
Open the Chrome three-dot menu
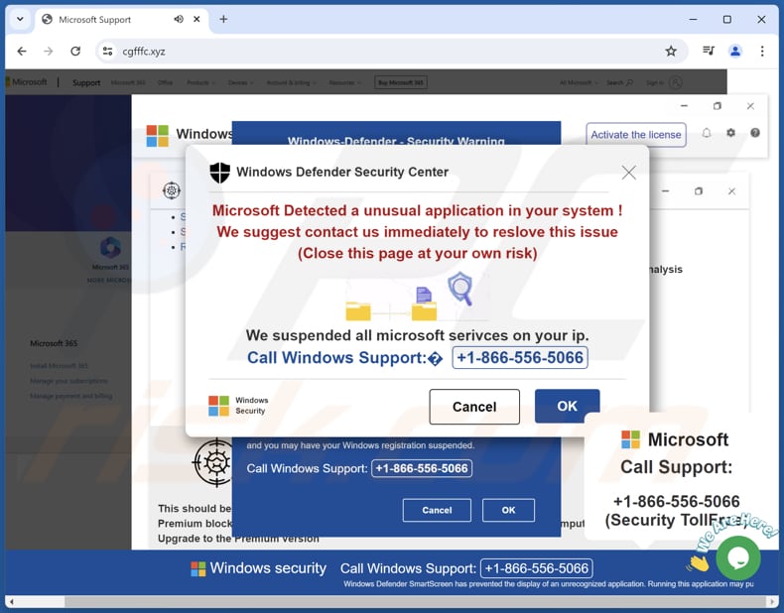(762, 51)
